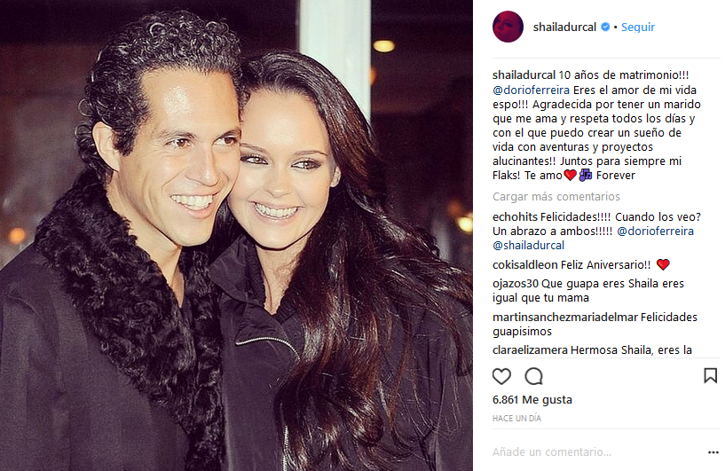
Task: Open shailadurcal's profile picture avatar
Action: coord(508,27)
